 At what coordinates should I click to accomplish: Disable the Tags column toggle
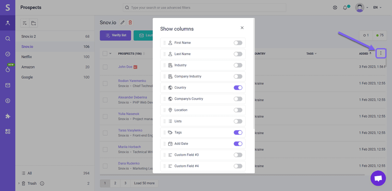coord(238,132)
